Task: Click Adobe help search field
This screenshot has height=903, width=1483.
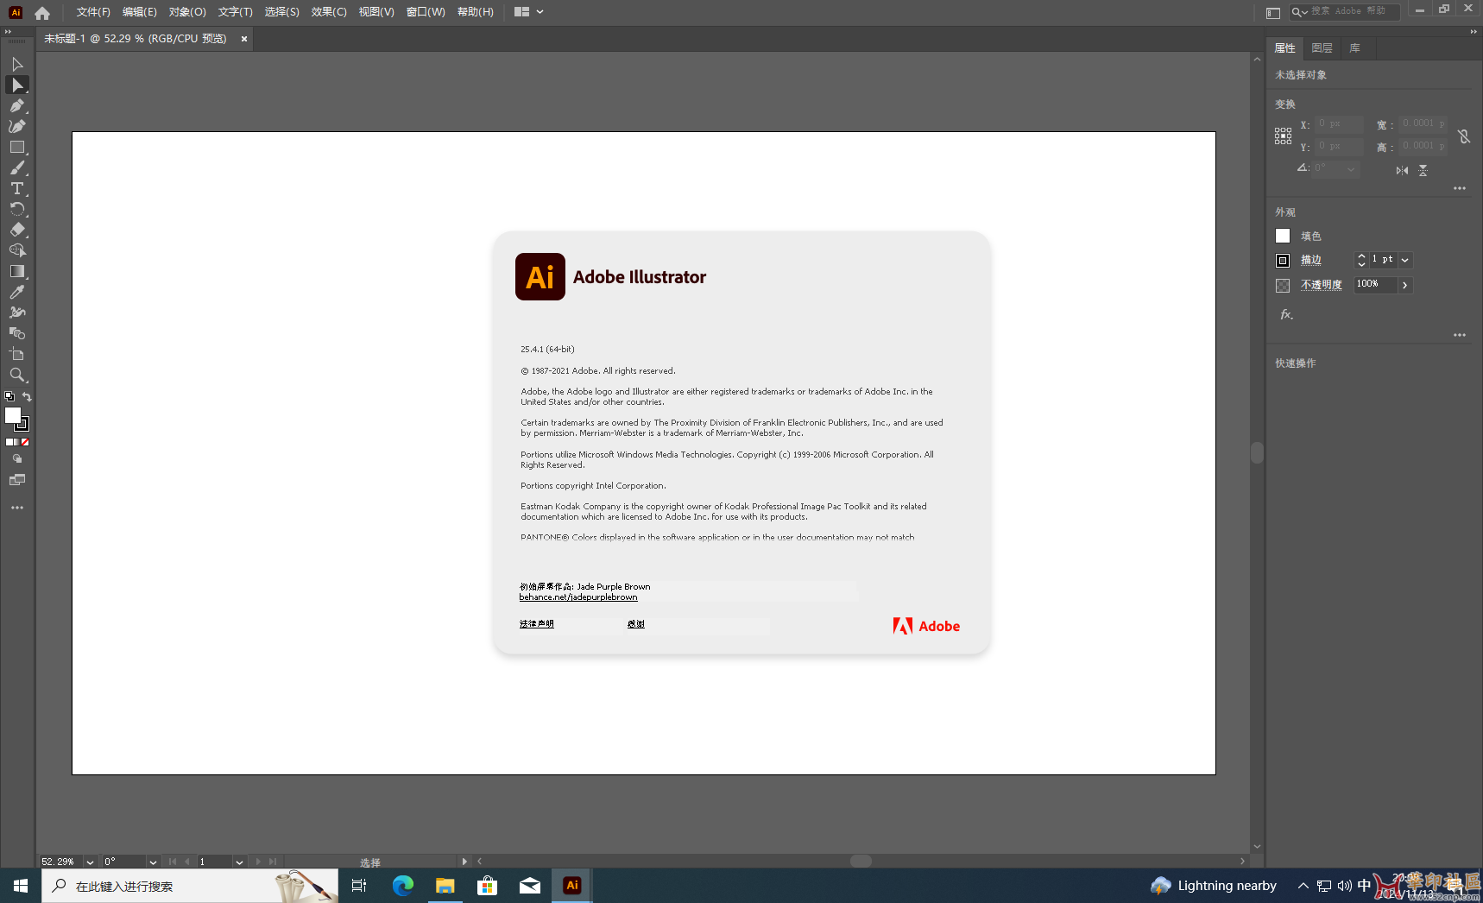Action: click(x=1345, y=11)
